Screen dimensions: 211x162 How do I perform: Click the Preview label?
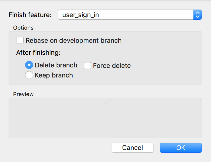pyautogui.click(x=23, y=94)
